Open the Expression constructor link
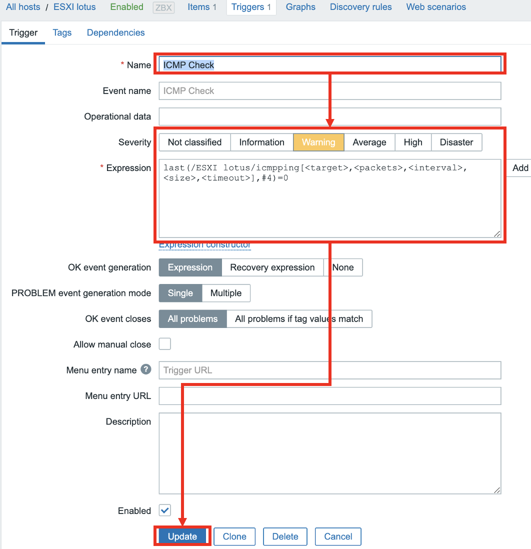This screenshot has width=531, height=549. coord(204,245)
